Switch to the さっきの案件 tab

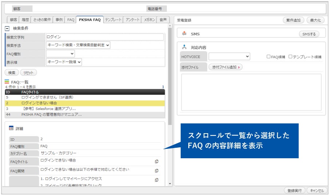click(x=42, y=20)
